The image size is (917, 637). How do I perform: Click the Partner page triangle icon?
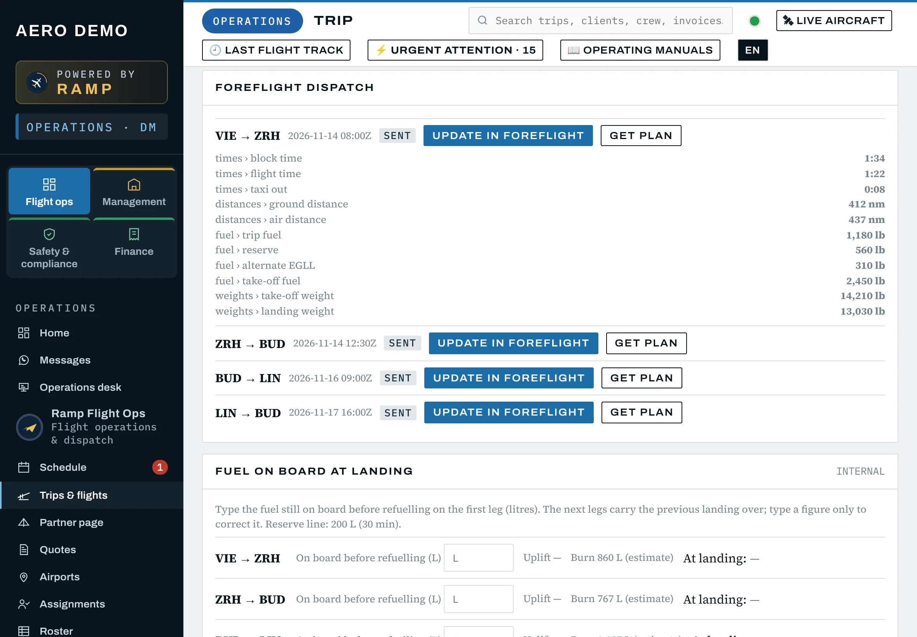click(x=24, y=522)
